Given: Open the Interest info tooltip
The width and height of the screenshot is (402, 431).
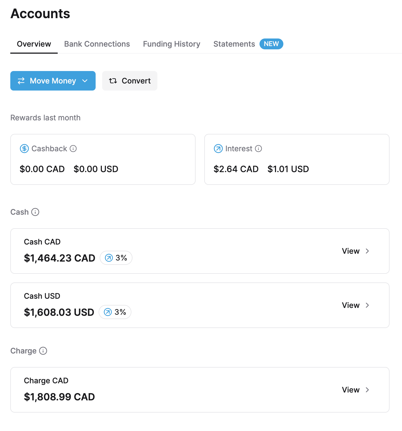Looking at the screenshot, I should tap(259, 149).
